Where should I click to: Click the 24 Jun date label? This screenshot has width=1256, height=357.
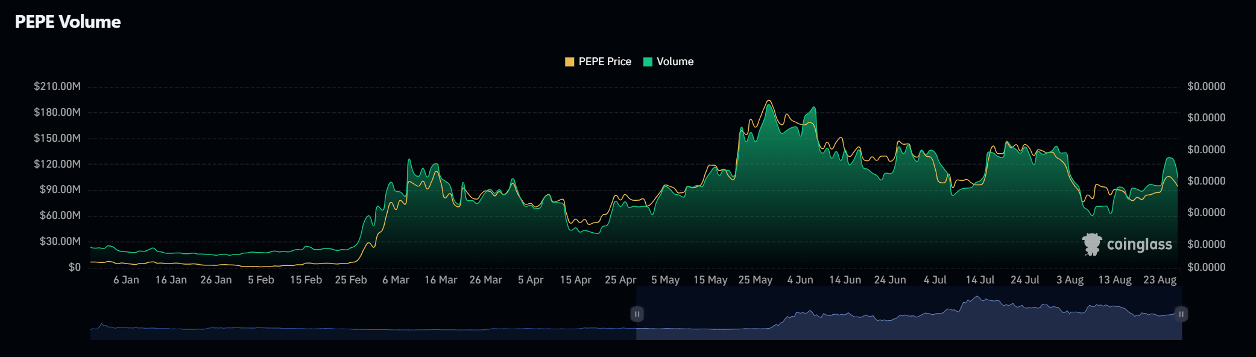(890, 280)
